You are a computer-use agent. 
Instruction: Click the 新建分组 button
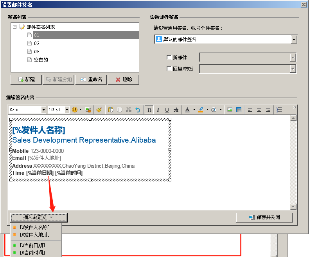click(x=59, y=80)
